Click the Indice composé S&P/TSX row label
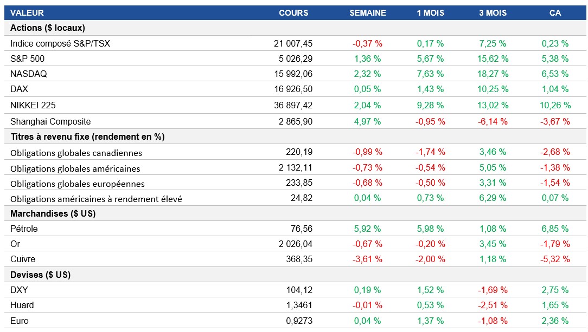The image size is (588, 332). coord(60,43)
